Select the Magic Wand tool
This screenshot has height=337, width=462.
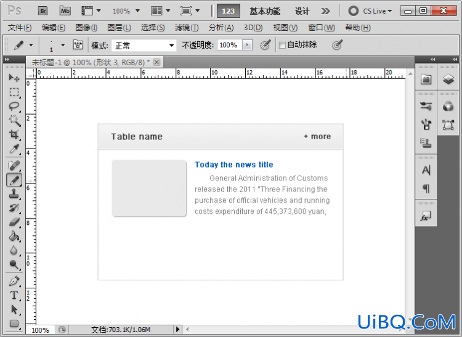click(14, 120)
